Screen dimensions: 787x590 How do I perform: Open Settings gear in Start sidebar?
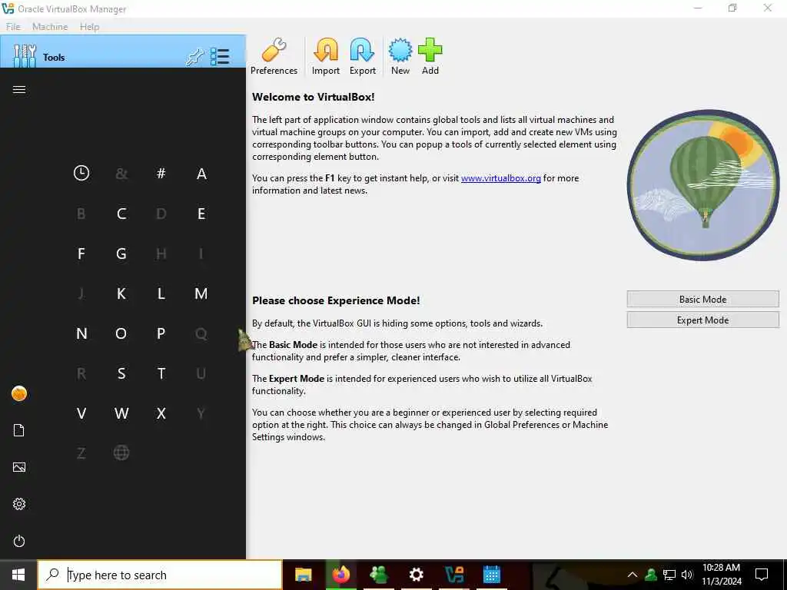point(19,504)
